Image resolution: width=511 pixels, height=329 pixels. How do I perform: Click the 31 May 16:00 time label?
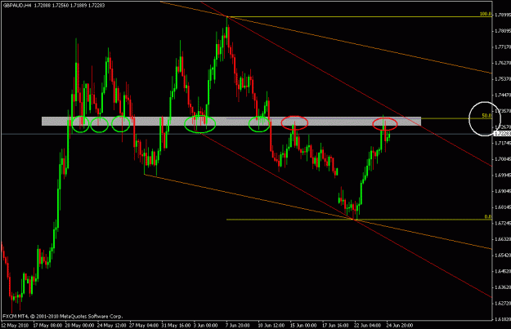click(x=176, y=325)
